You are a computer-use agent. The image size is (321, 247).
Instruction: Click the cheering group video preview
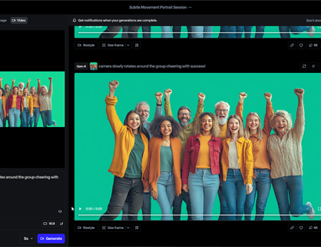[x=198, y=146]
